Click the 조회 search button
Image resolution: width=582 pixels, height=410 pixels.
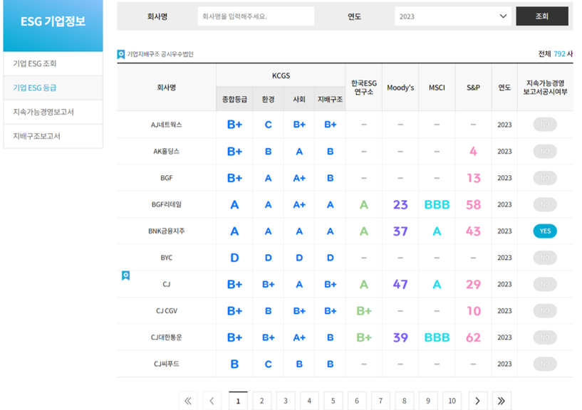(x=542, y=16)
